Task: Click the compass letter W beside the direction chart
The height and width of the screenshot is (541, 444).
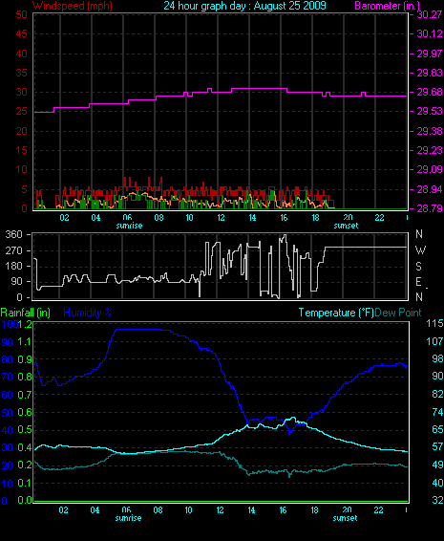Action: [x=420, y=249]
